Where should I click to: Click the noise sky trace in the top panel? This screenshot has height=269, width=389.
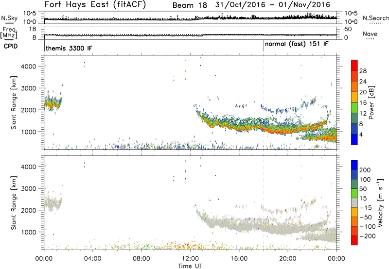(x=190, y=18)
